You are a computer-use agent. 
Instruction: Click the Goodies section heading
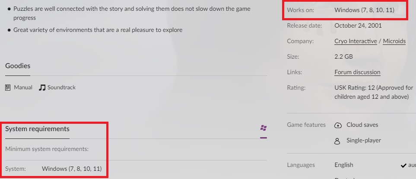18,66
